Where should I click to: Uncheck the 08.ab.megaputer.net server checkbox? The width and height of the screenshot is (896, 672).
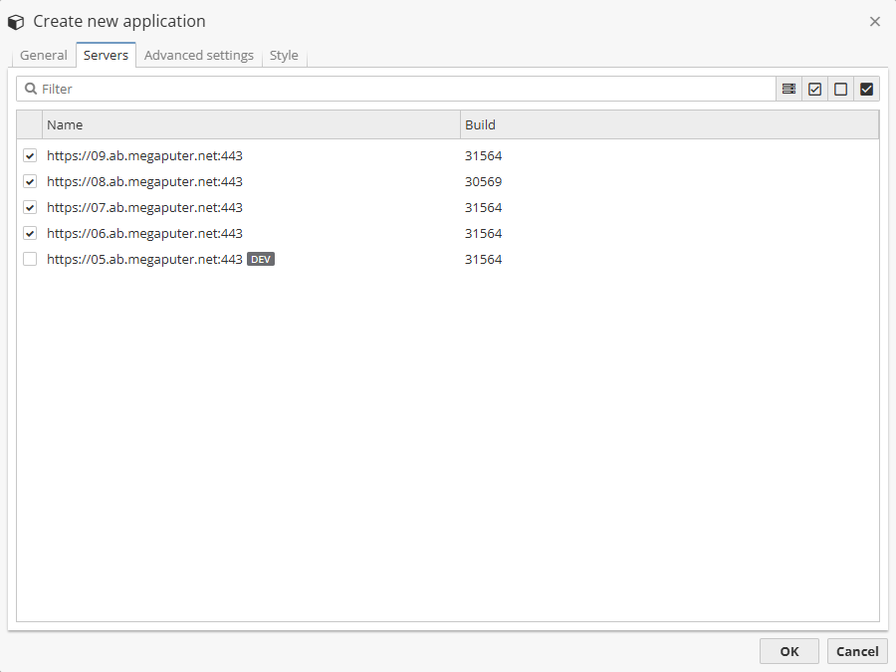click(30, 182)
